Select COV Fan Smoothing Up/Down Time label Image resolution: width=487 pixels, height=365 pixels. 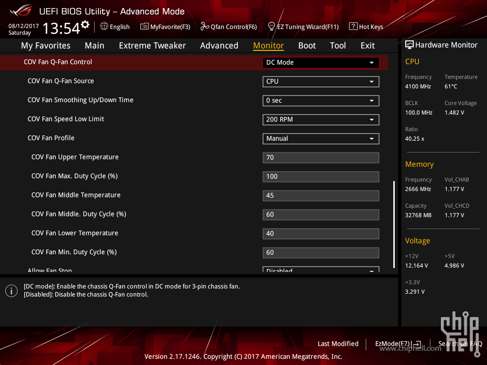click(80, 100)
